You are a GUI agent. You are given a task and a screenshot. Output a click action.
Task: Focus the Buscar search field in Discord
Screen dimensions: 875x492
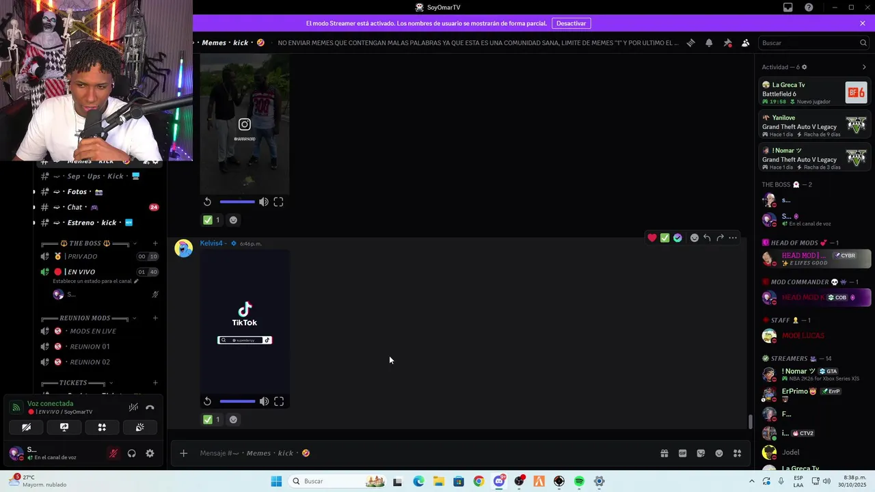pos(813,42)
